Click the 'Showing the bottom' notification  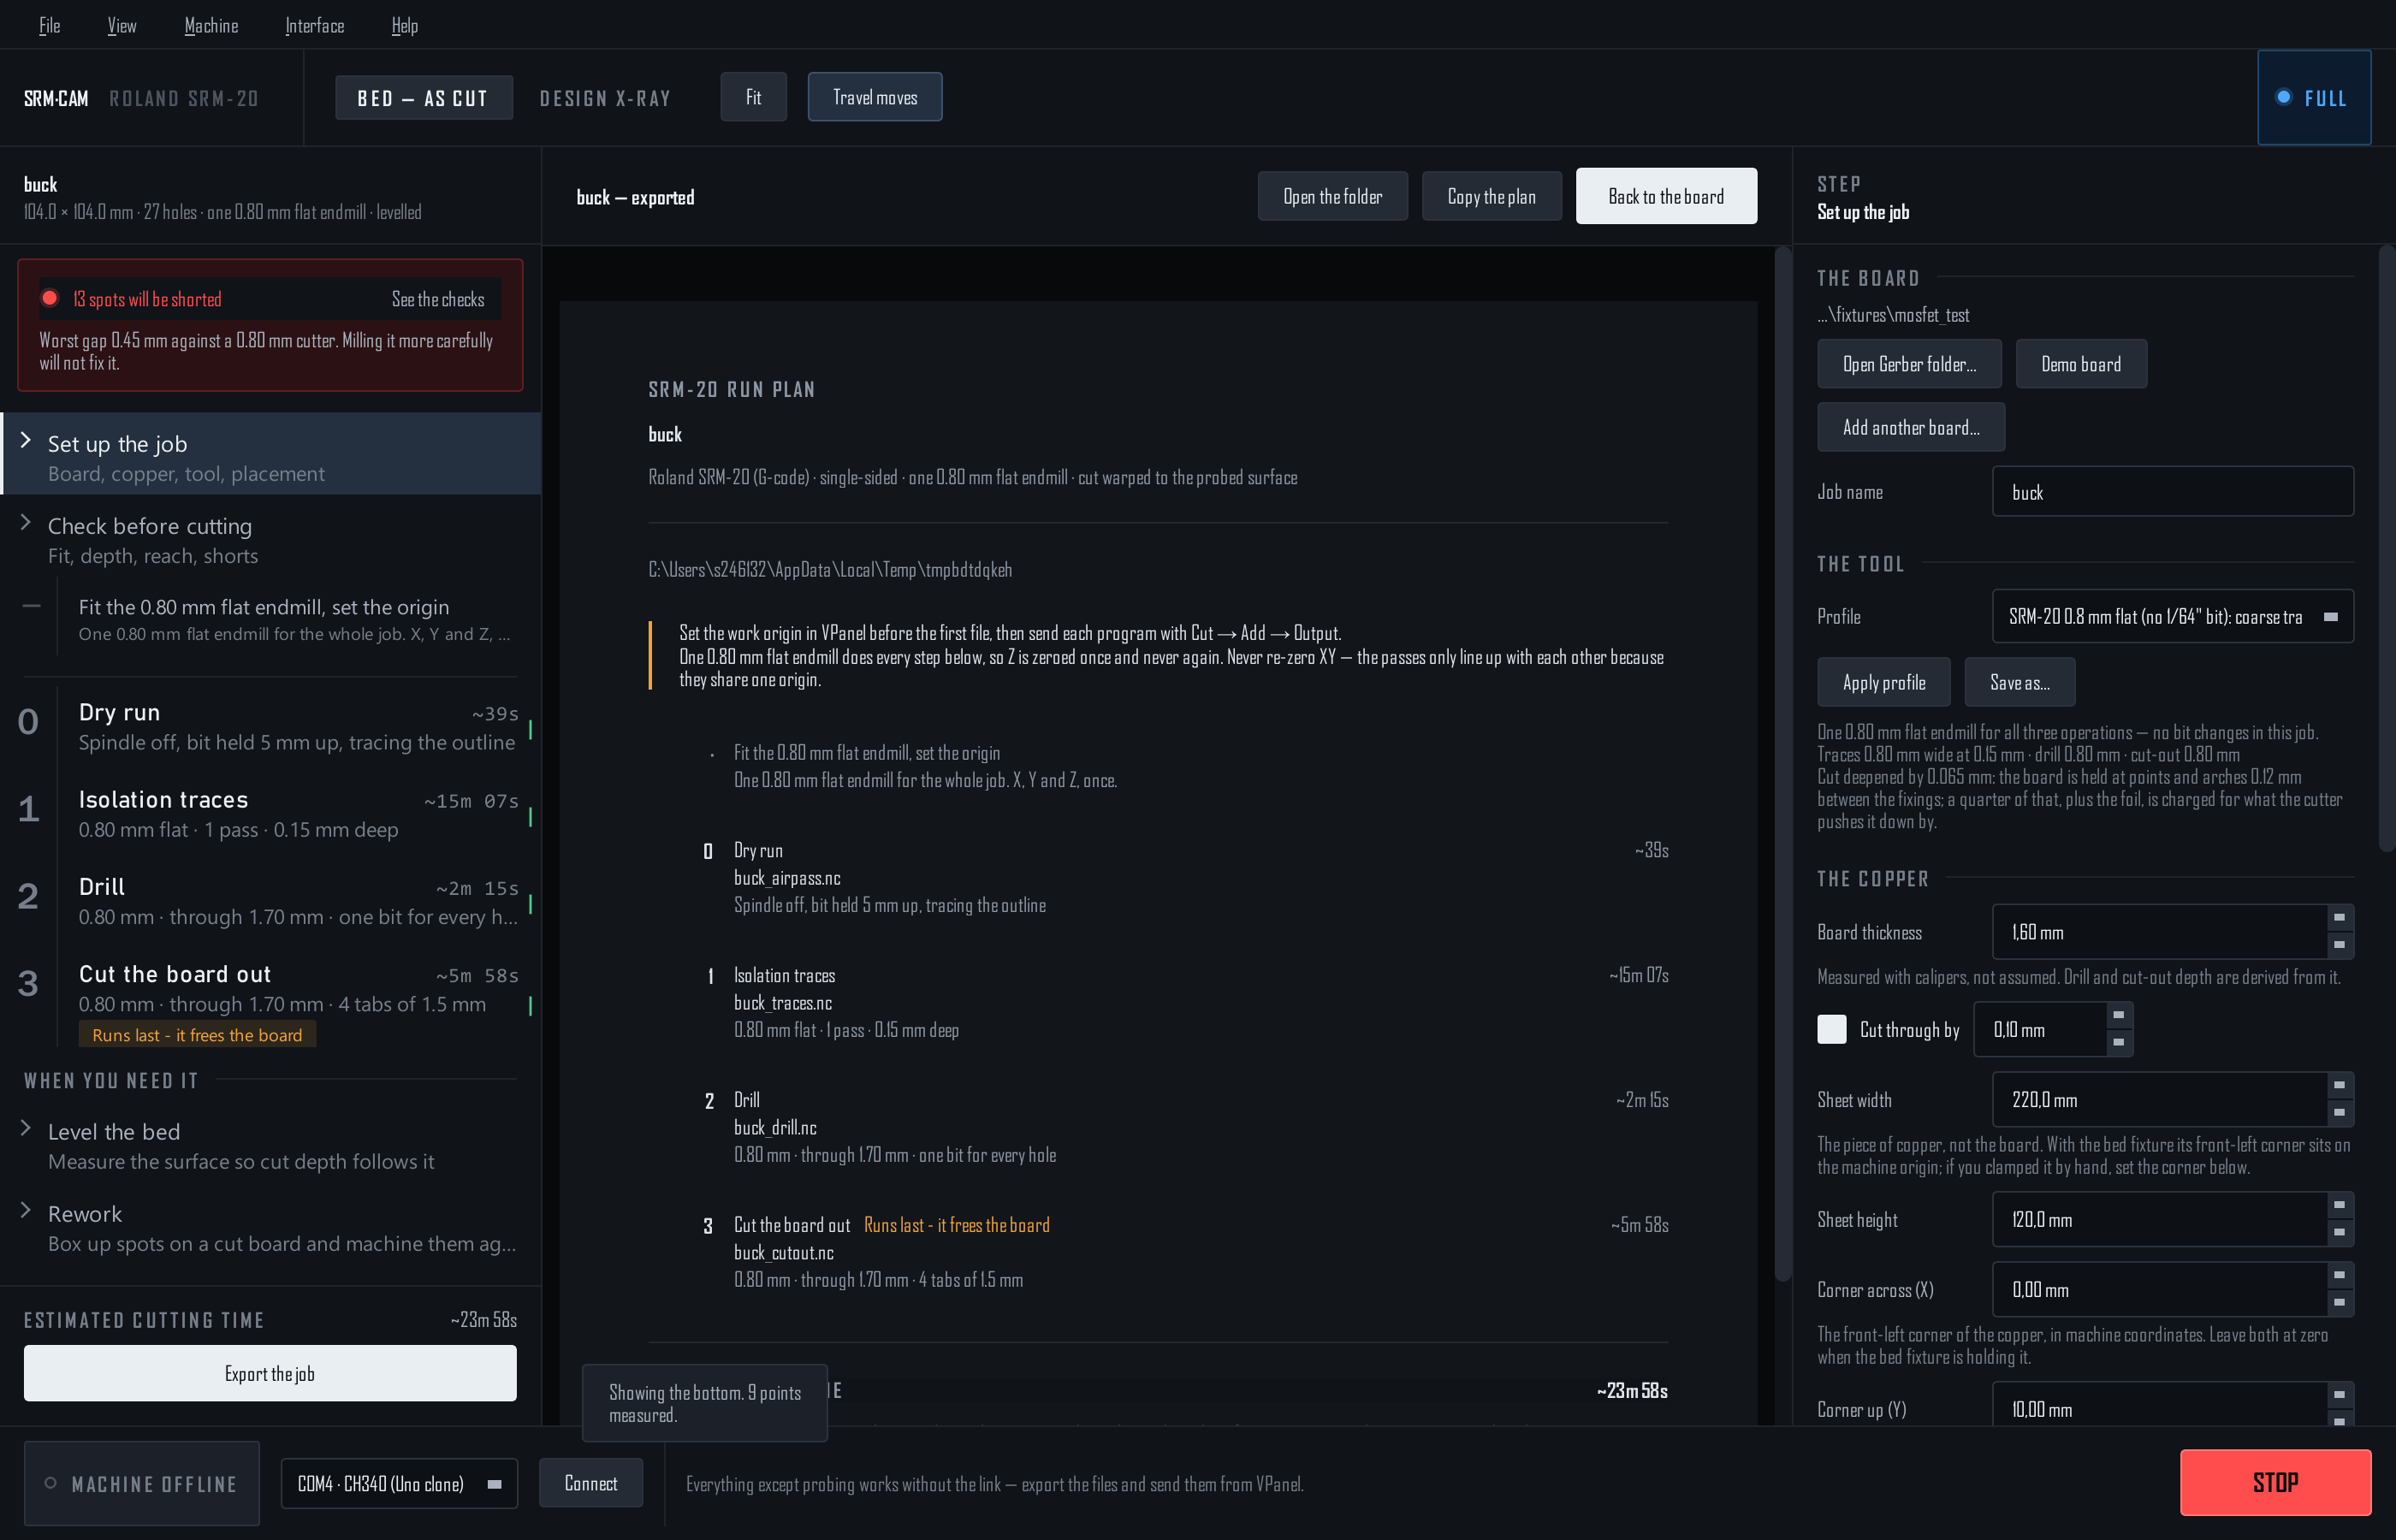tap(705, 1404)
